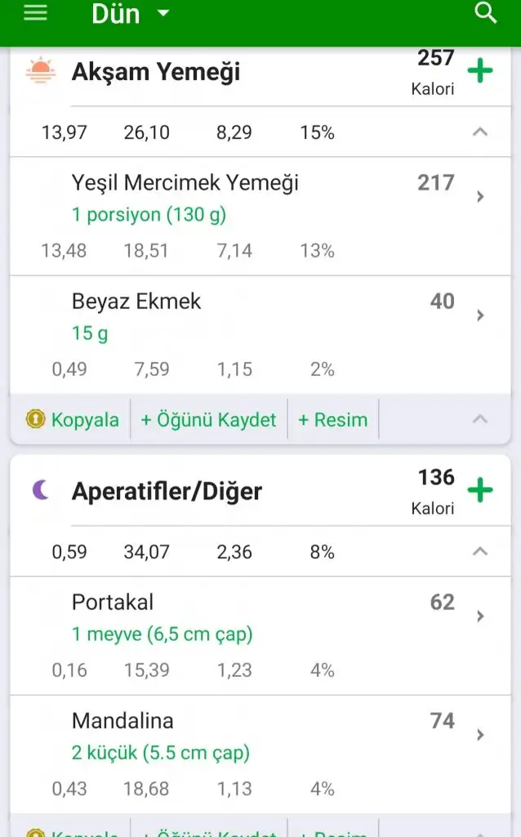Open the Akşam Yemeği meal header
521x837 pixels.
pyautogui.click(x=156, y=72)
